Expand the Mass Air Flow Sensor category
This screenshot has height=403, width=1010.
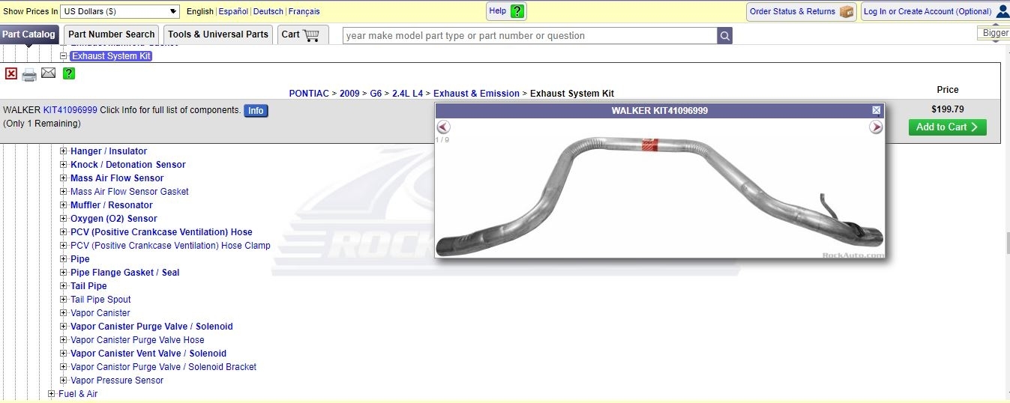(64, 178)
